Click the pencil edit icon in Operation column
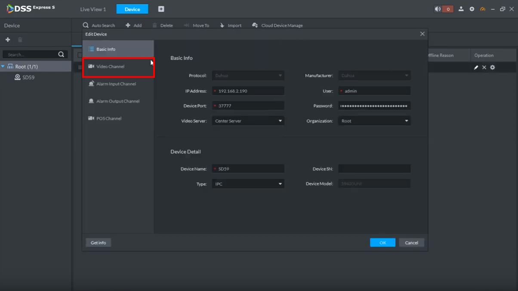 point(476,67)
